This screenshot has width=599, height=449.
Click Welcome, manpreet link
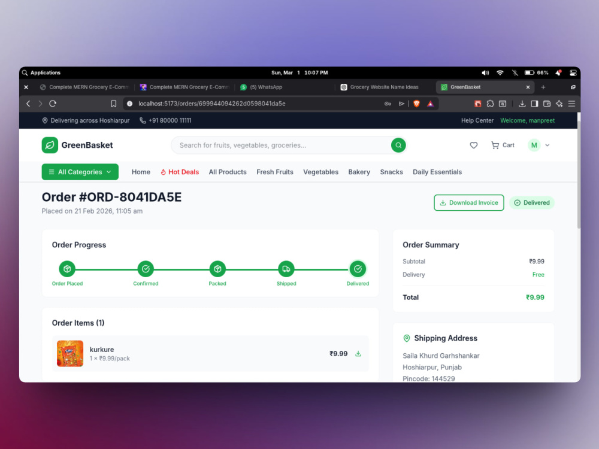click(x=528, y=120)
